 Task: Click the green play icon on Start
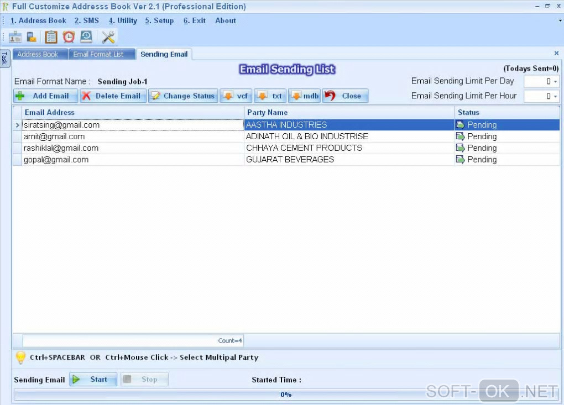[x=76, y=379]
